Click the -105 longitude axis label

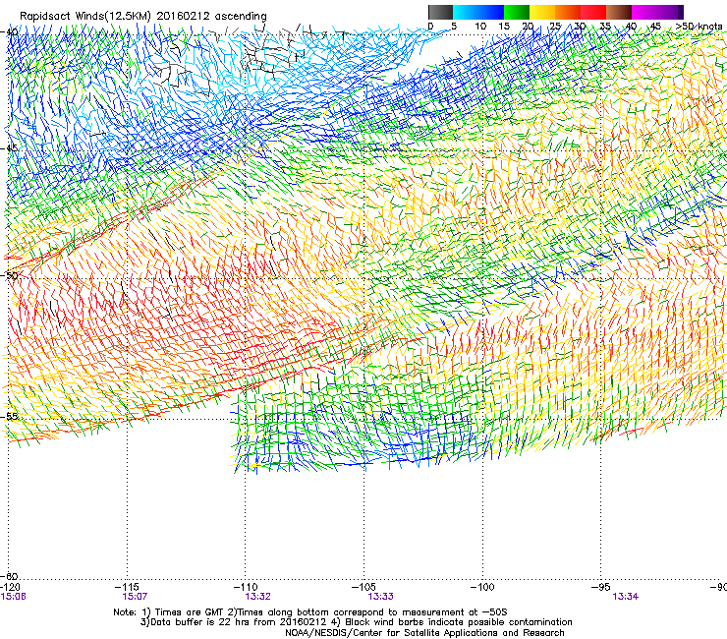[x=363, y=587]
